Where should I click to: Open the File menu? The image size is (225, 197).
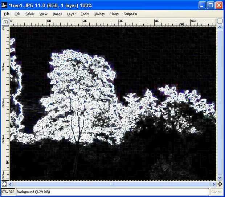pos(7,14)
